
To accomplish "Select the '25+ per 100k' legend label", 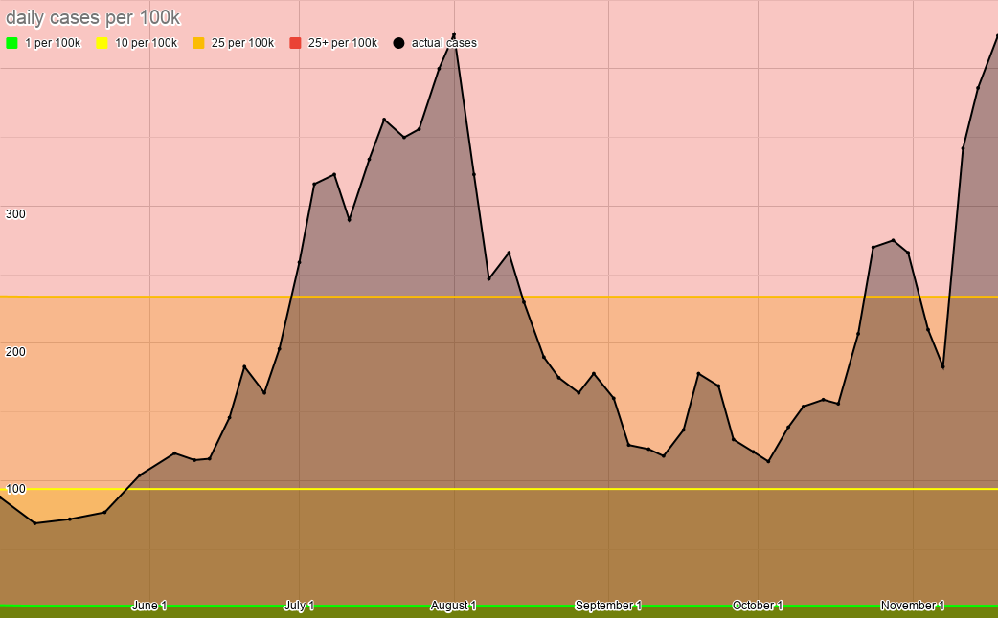I will pos(343,43).
